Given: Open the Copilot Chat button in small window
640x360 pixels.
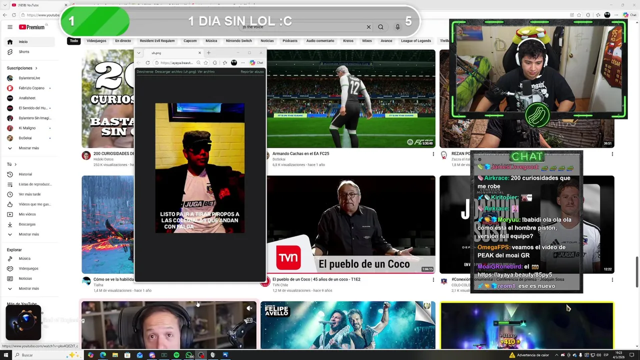Looking at the screenshot, I should pos(256,62).
